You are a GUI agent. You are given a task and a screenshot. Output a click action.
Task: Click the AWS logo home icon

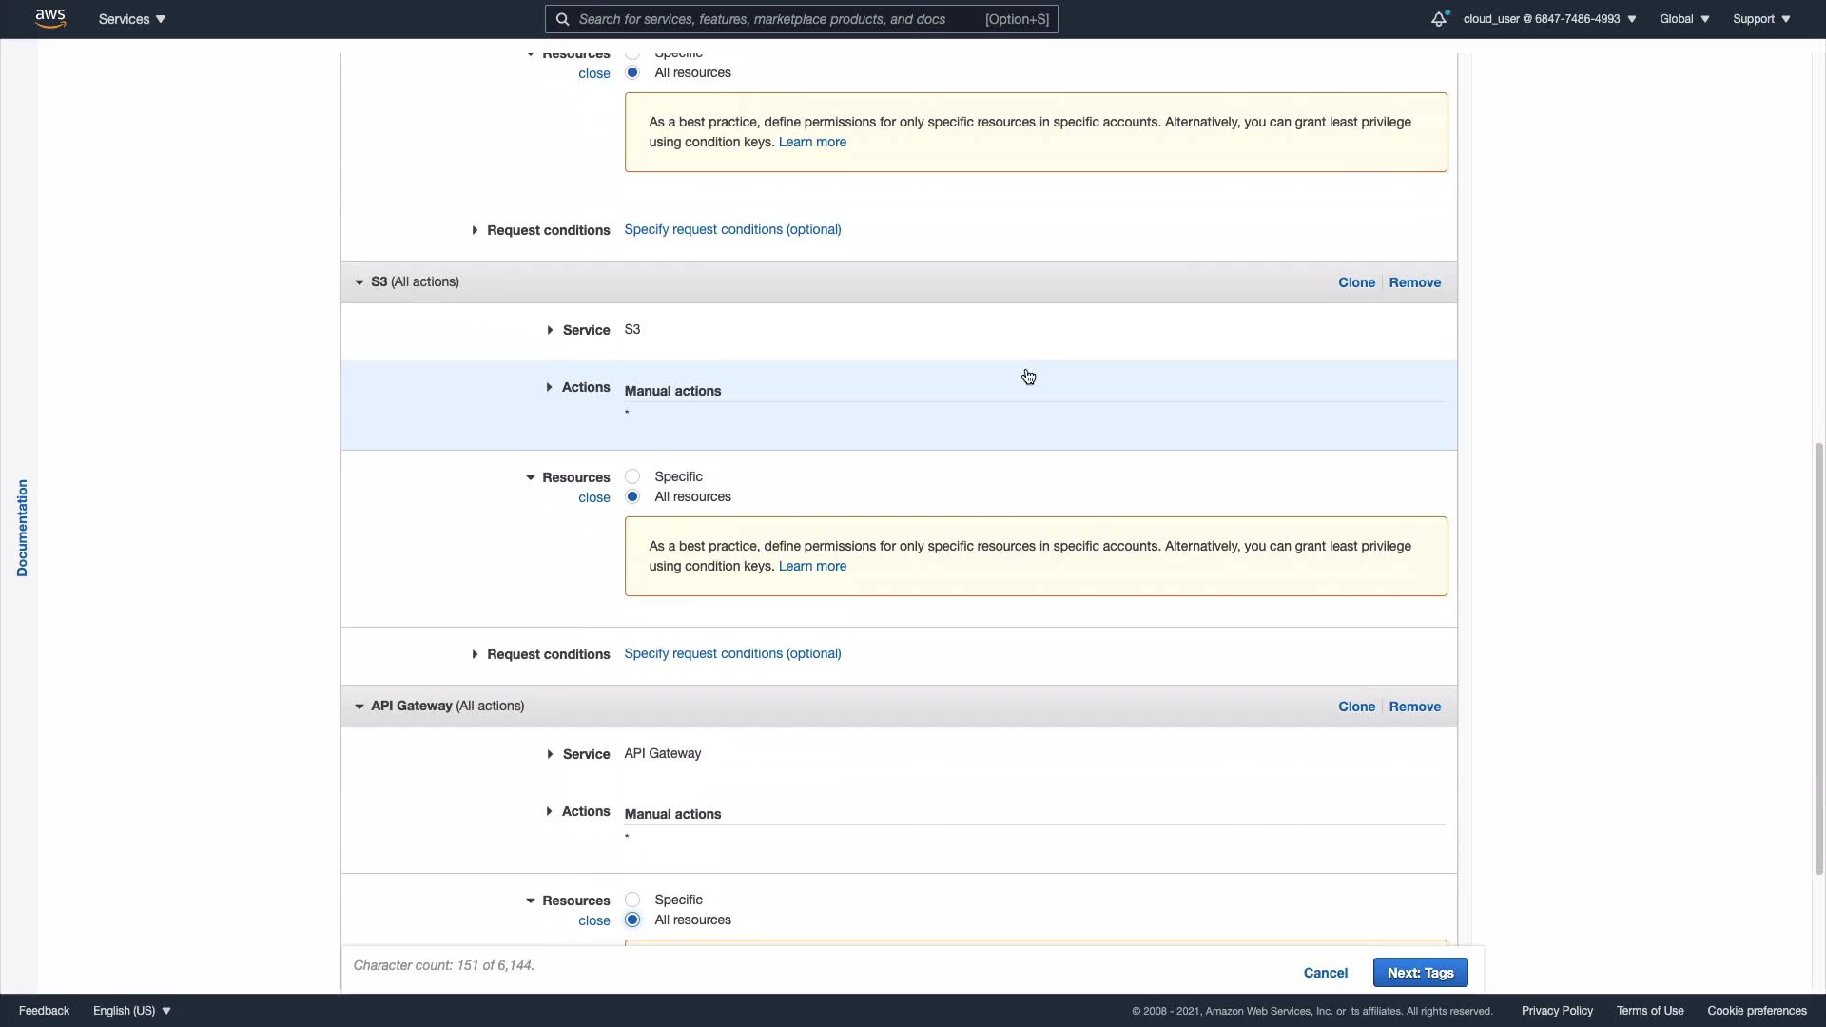(50, 18)
